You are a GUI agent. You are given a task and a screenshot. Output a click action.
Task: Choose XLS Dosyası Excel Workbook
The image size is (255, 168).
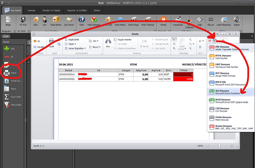tap(231, 92)
